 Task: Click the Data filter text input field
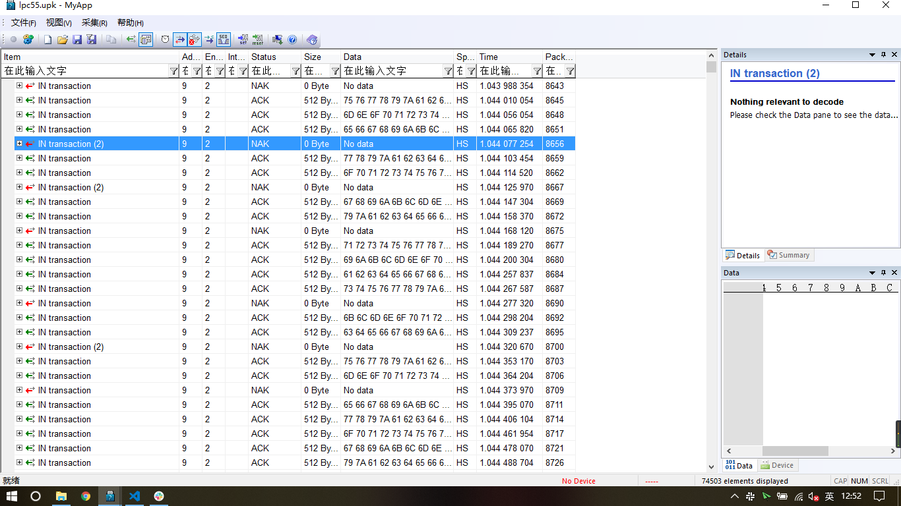click(392, 70)
